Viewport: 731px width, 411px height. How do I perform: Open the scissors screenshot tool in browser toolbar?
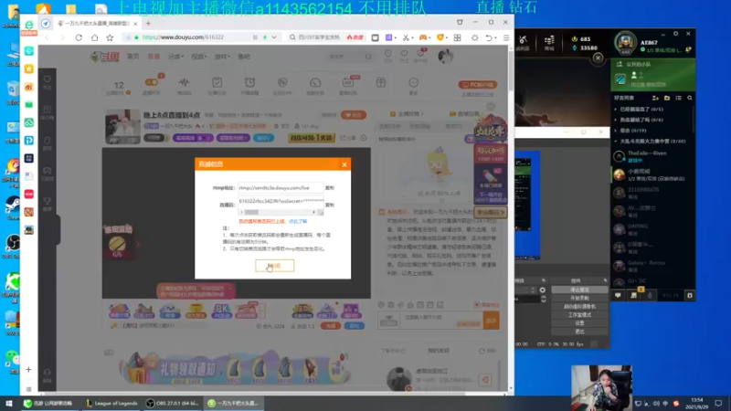(x=406, y=37)
